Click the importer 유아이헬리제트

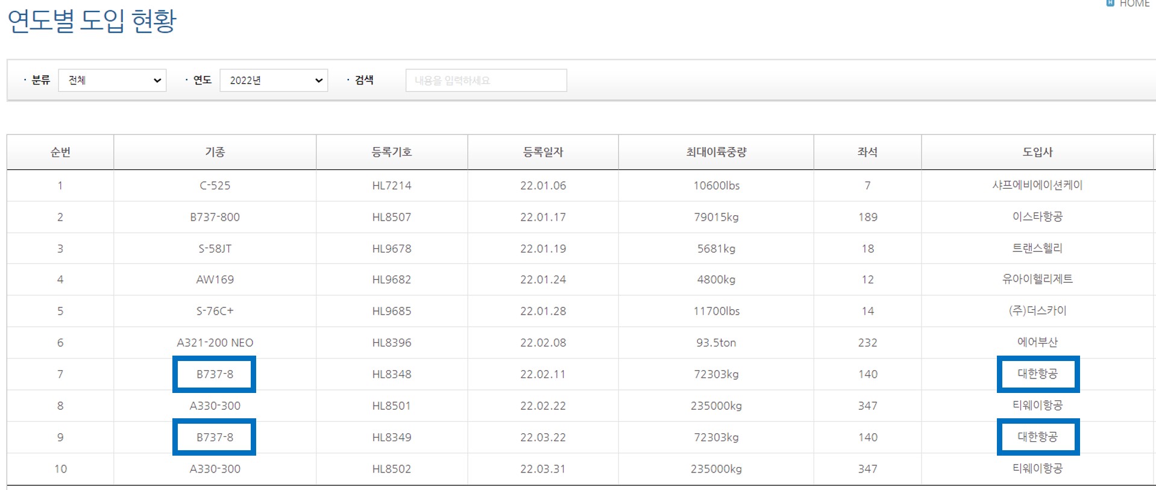coord(1037,280)
